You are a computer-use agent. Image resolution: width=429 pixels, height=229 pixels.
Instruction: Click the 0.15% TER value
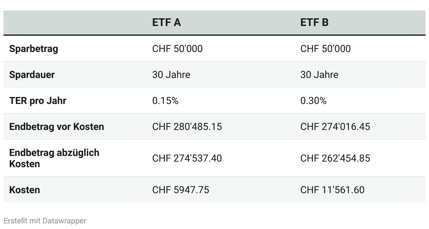click(x=165, y=101)
